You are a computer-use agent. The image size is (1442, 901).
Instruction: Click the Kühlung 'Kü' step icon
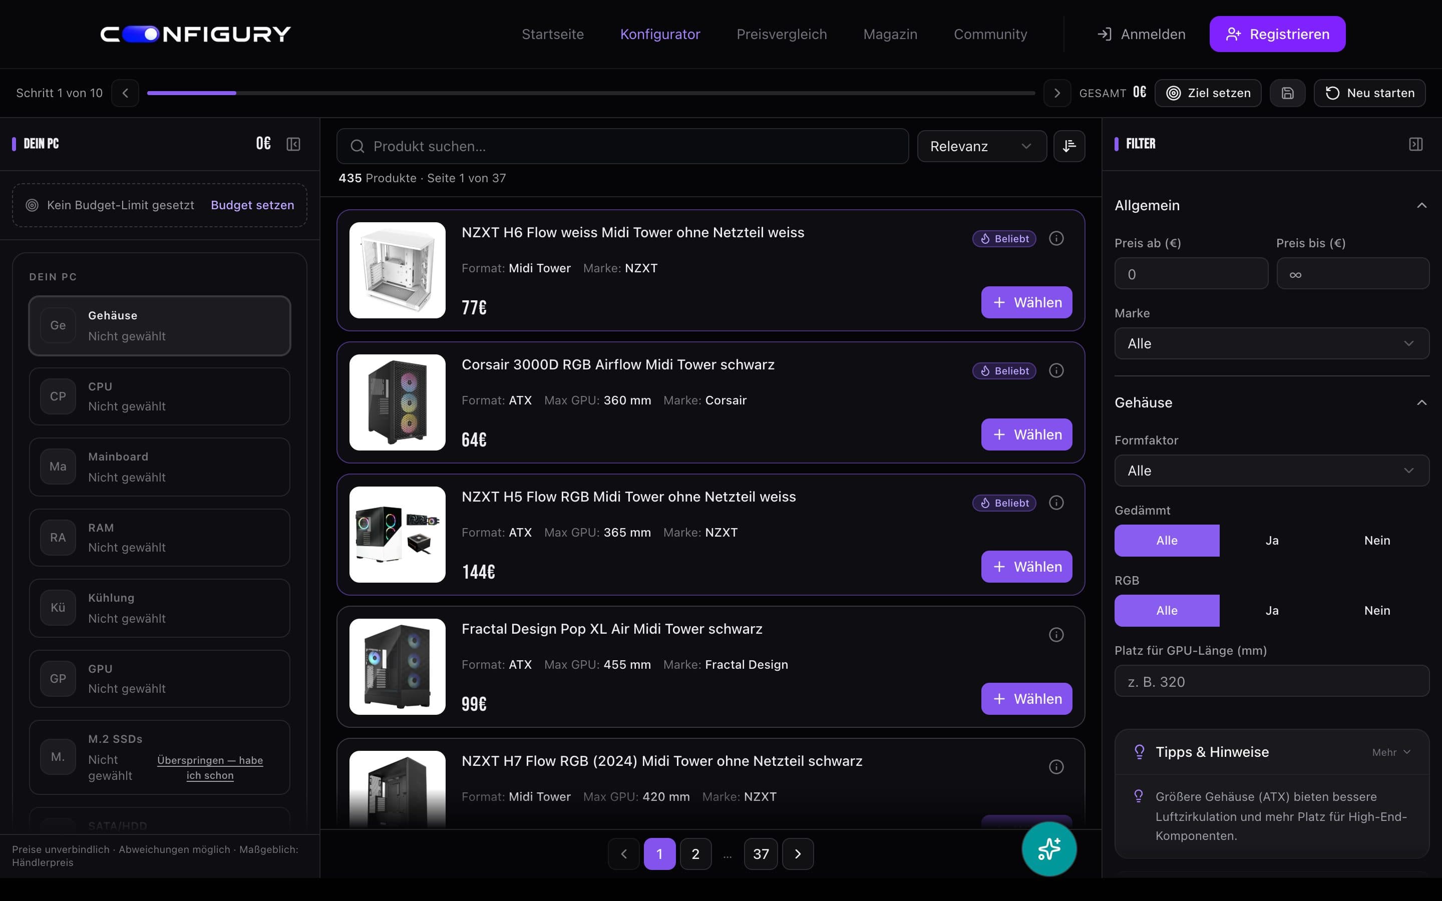pos(58,608)
